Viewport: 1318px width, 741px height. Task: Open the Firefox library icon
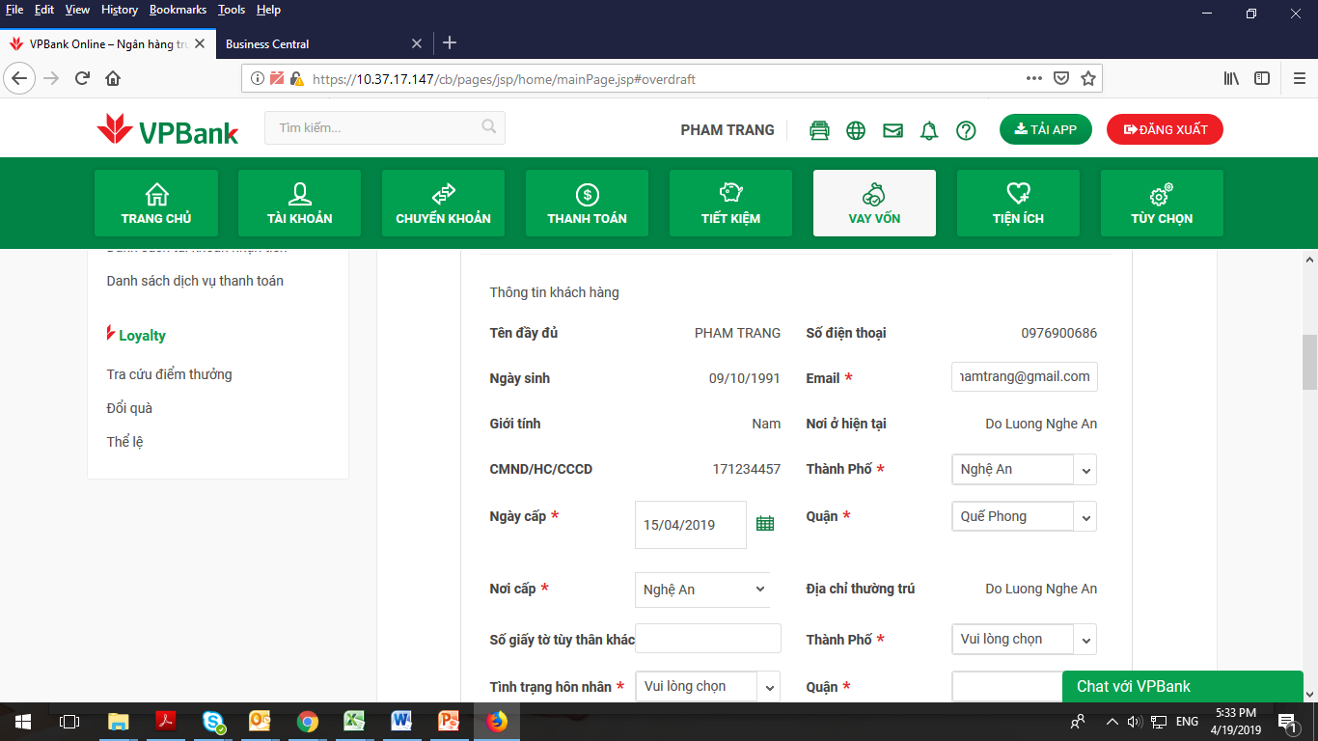(1232, 78)
